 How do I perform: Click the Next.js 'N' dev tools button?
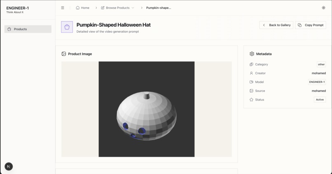tap(9, 166)
